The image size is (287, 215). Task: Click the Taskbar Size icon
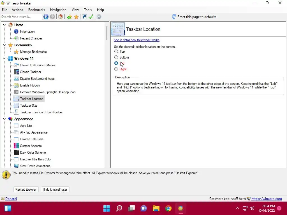point(16,106)
